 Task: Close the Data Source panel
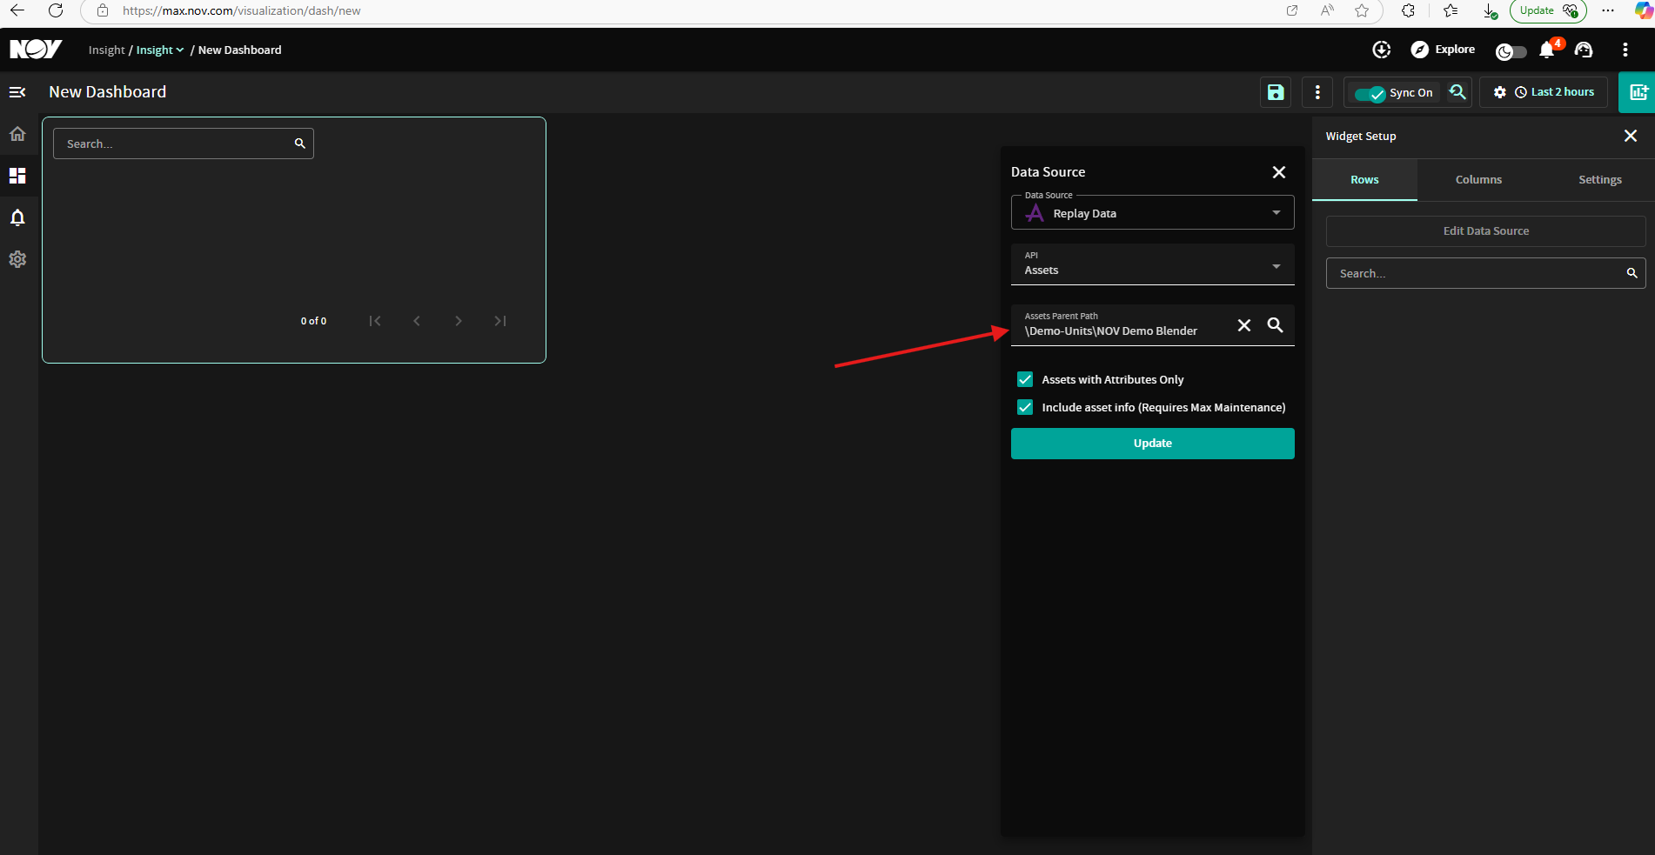tap(1279, 172)
